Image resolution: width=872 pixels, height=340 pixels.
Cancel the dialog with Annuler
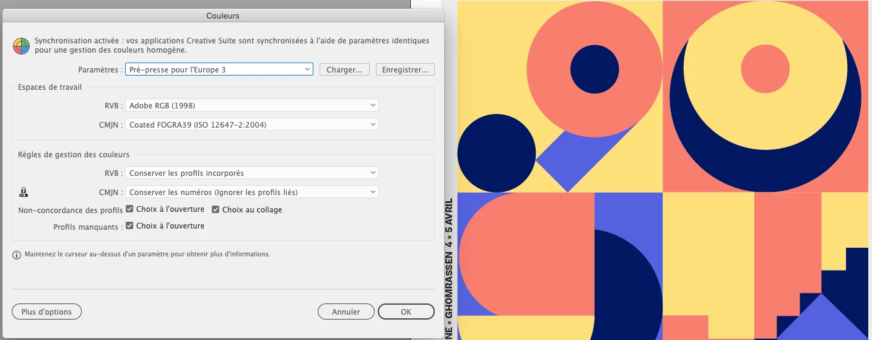[x=346, y=312]
